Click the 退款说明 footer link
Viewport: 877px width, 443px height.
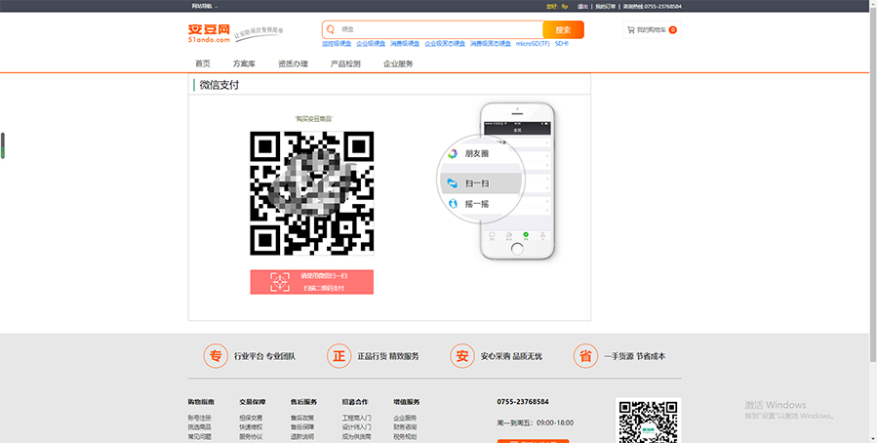pyautogui.click(x=302, y=437)
